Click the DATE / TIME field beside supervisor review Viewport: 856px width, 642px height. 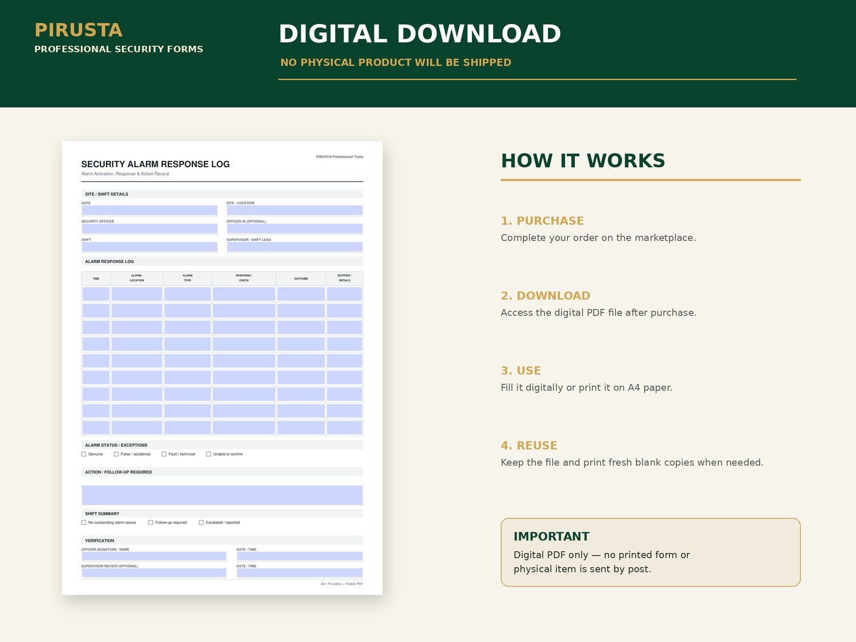point(300,573)
